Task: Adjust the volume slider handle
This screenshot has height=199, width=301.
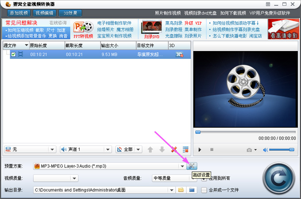Action: pos(292,149)
